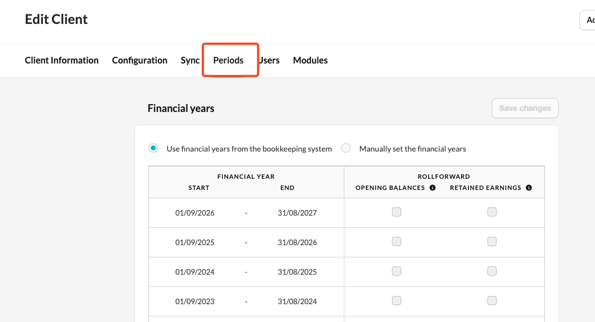Tick Retained Earnings checkbox for 2026/2027 year
This screenshot has height=322, width=595.
click(492, 212)
